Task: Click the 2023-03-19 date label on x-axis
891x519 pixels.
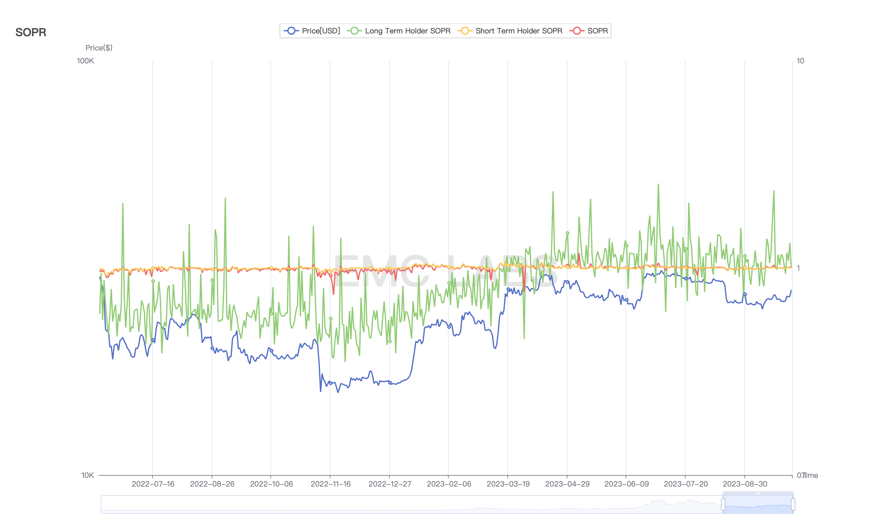Action: [508, 484]
